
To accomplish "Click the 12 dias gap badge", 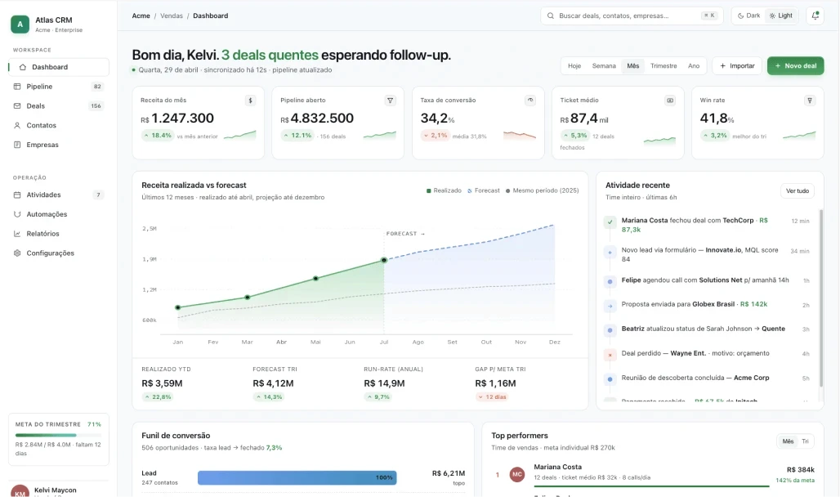I will [492, 397].
